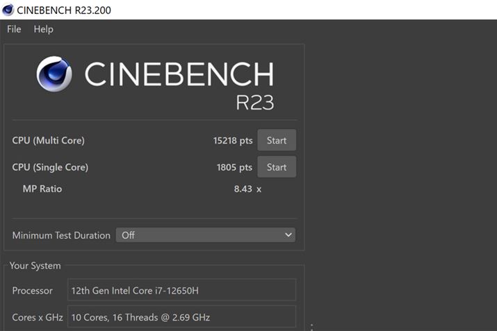
Task: Open the Minimum Test Duration dropdown
Action: click(206, 235)
